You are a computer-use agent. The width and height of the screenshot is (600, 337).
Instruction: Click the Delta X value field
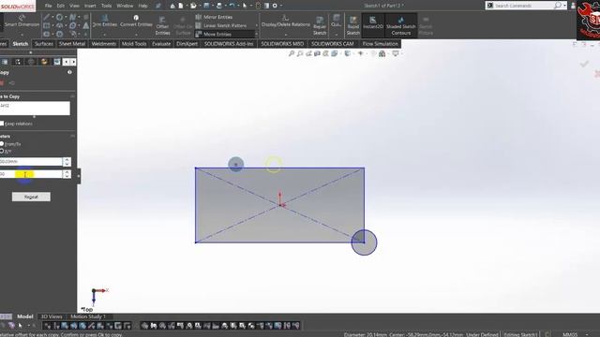point(31,162)
